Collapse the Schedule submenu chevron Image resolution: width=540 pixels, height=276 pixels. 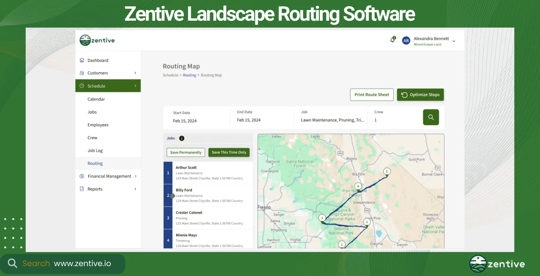point(135,86)
